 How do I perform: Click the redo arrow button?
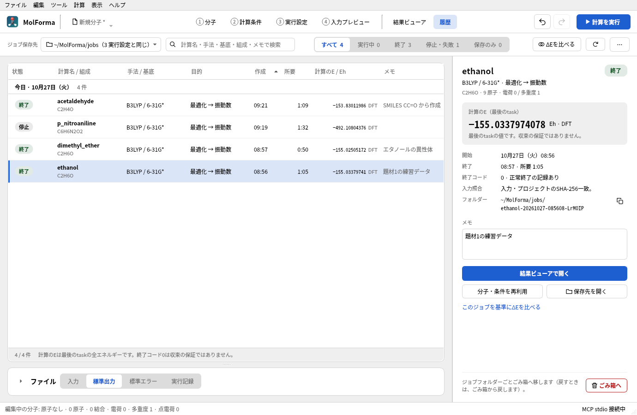(x=562, y=22)
